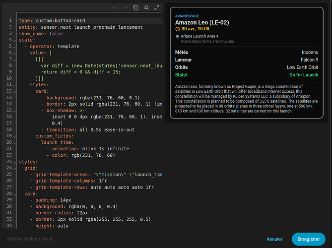This screenshot has width=332, height=248.
Task: Collapse the '[[[' template block on line 7
Action: [14, 60]
